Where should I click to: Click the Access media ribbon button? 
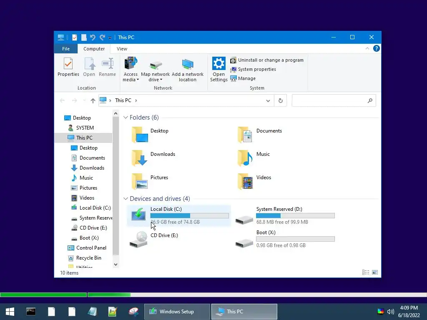point(131,70)
